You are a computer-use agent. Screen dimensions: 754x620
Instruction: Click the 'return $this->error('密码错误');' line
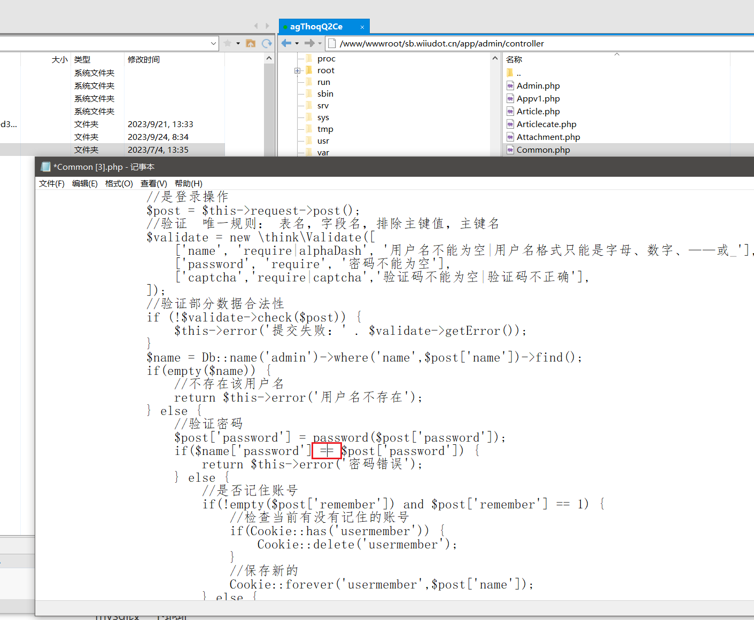click(x=312, y=465)
